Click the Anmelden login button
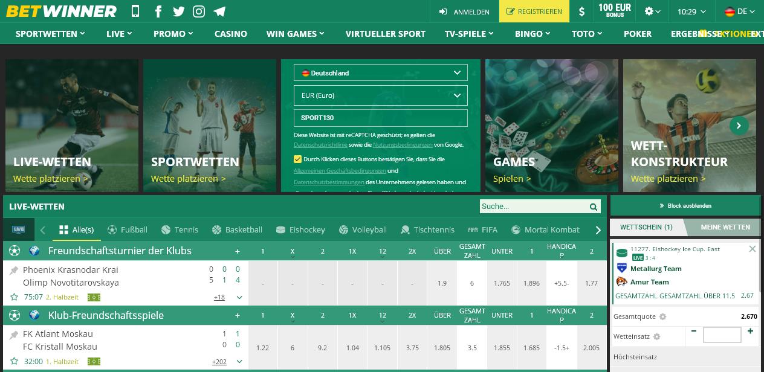Image resolution: width=764 pixels, height=372 pixels. [464, 11]
